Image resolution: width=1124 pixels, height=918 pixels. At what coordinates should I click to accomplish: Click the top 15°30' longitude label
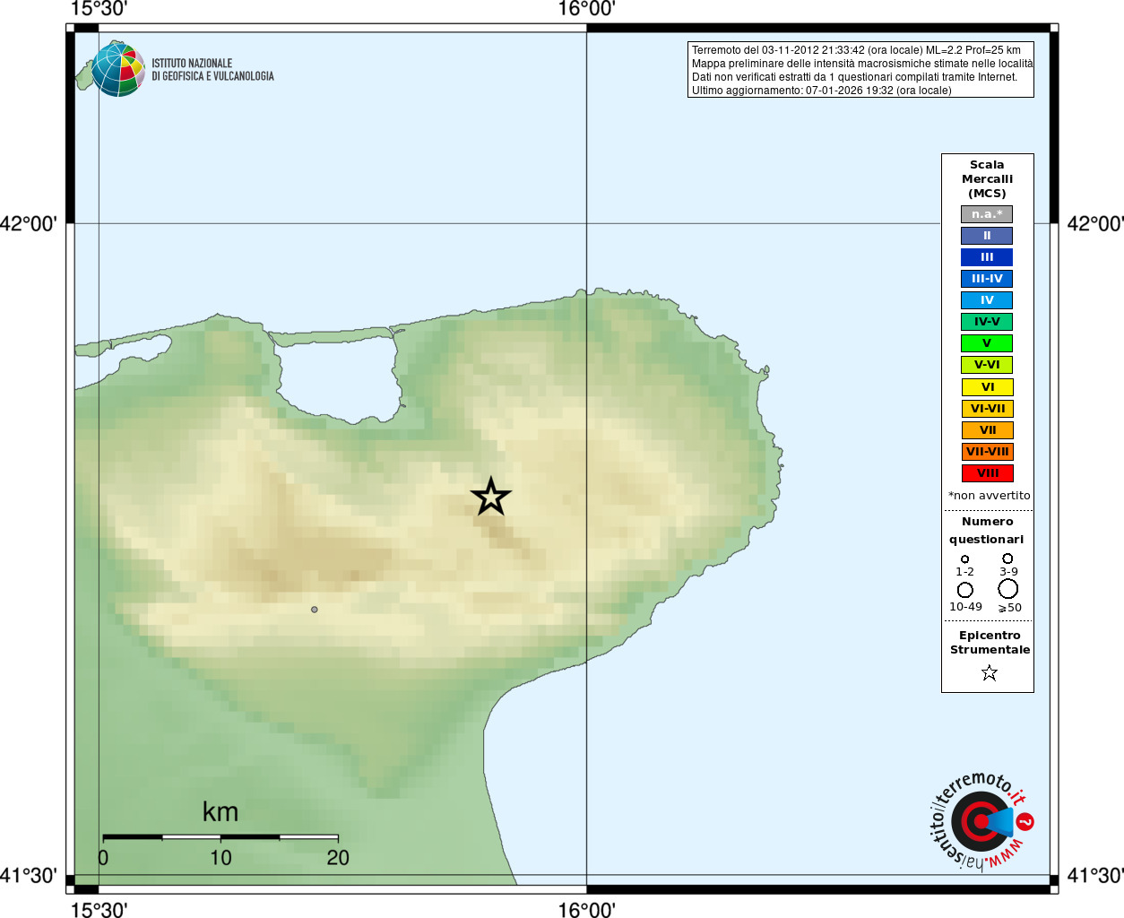tap(99, 9)
